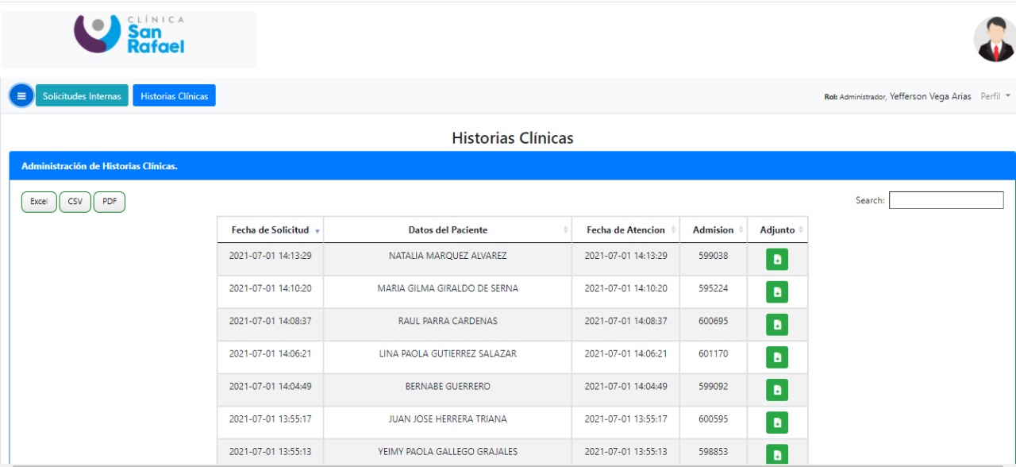Switch to Historias Clínicas tab
Image resolution: width=1016 pixels, height=467 pixels.
(x=174, y=96)
